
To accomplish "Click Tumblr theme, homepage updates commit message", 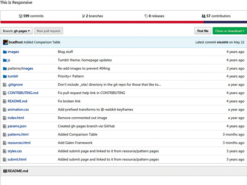I will tap(85, 60).
